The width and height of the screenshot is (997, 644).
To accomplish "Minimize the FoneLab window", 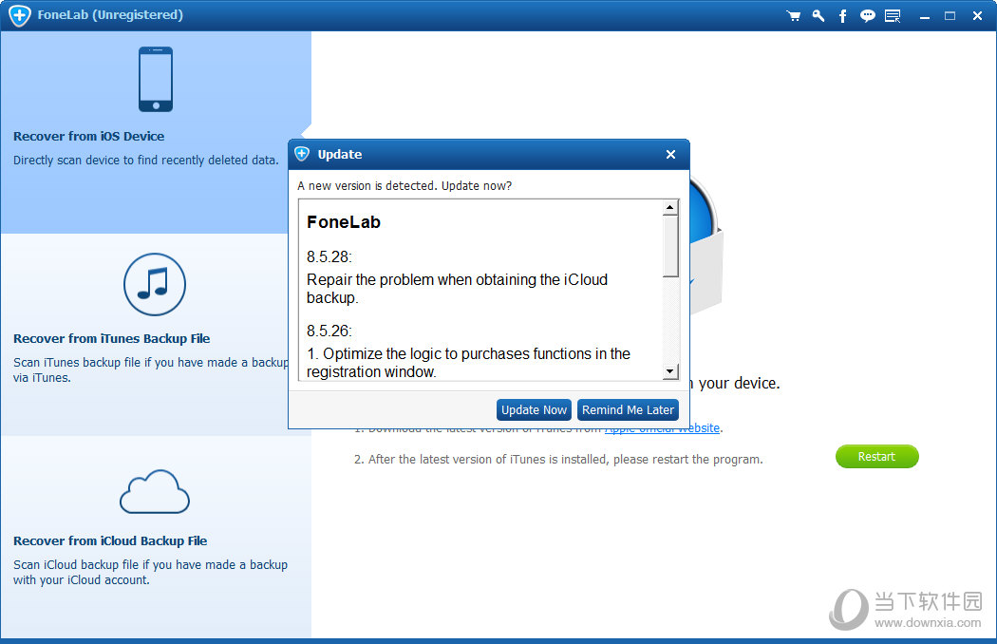I will coord(925,16).
